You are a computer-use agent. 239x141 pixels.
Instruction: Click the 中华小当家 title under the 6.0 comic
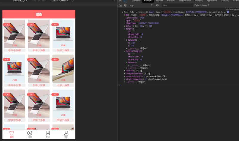point(63,85)
